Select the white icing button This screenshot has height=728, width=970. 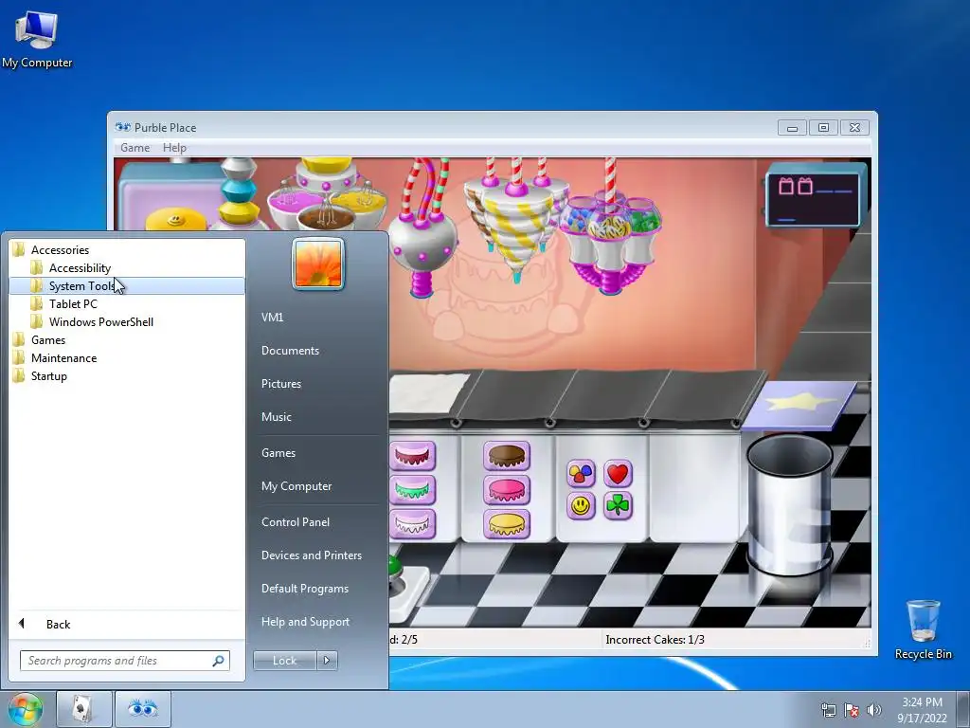click(413, 523)
